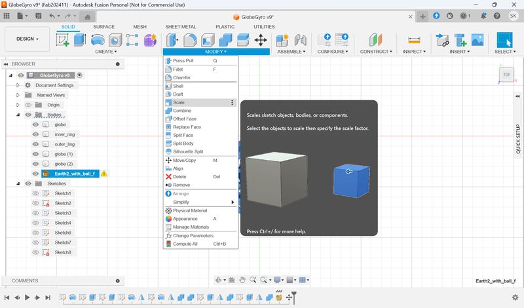
Task: Open the Data Panel grid icon
Action: point(7,16)
